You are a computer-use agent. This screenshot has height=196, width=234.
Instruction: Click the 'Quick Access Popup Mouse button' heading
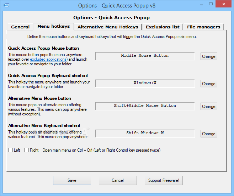coord(43,48)
